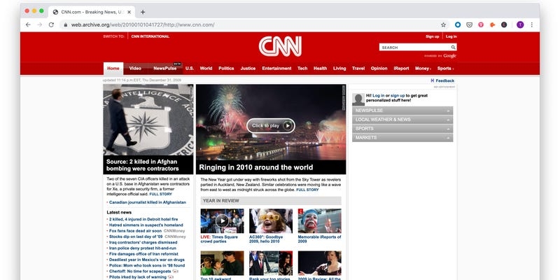Go to the World section
This screenshot has height=280, width=560.
click(206, 69)
